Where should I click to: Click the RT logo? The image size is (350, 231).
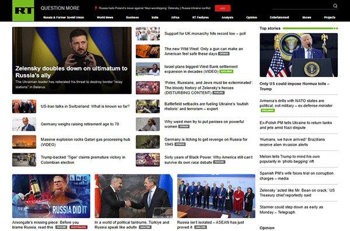[x=23, y=10]
